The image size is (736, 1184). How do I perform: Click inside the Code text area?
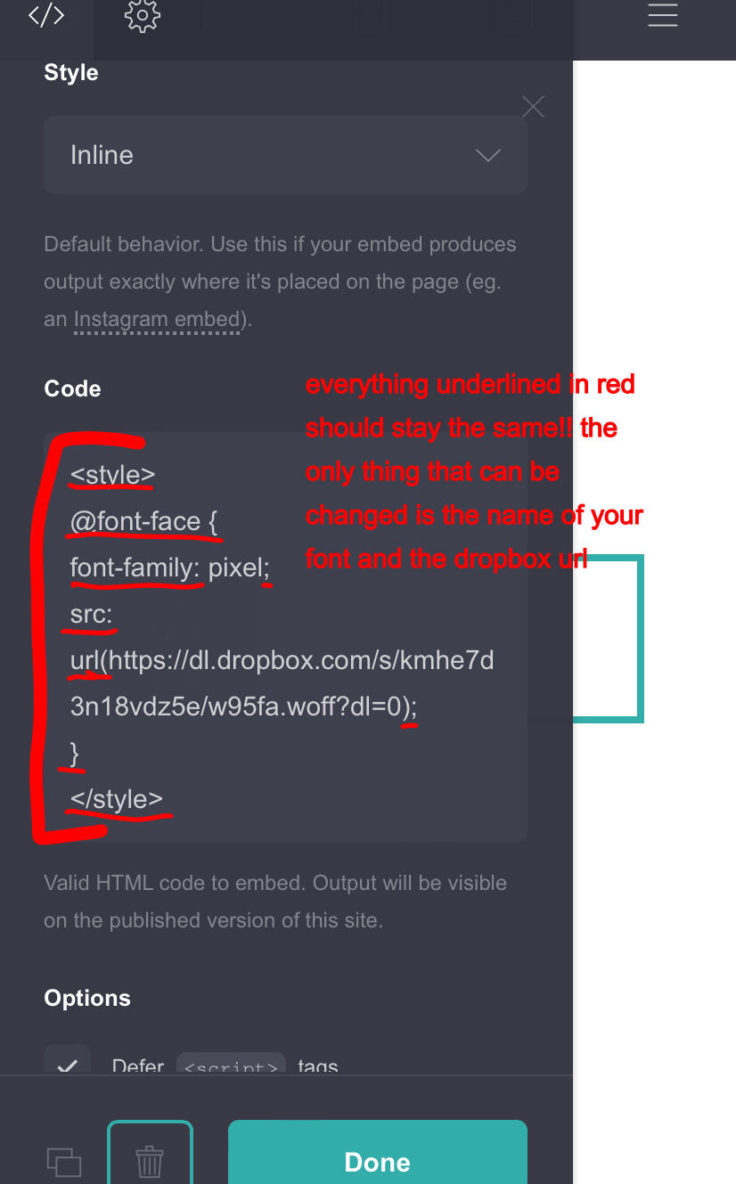click(285, 637)
